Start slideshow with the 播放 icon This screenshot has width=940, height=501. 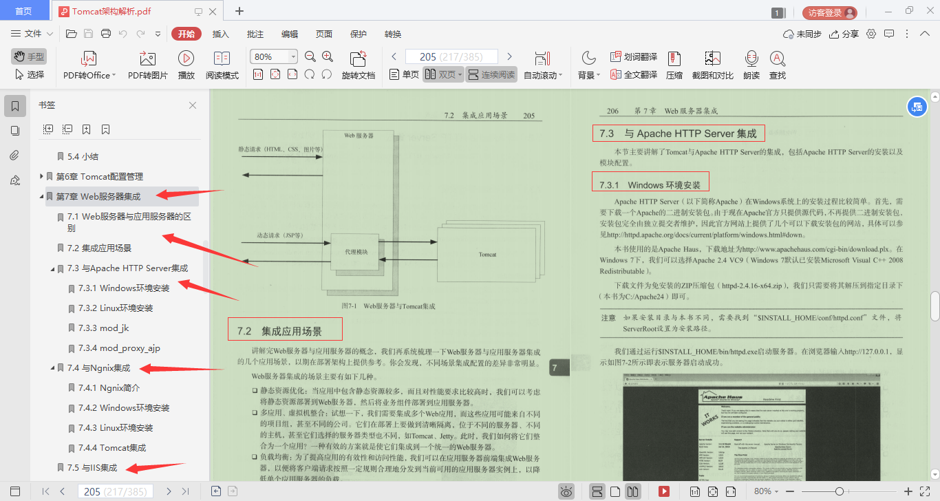point(185,65)
